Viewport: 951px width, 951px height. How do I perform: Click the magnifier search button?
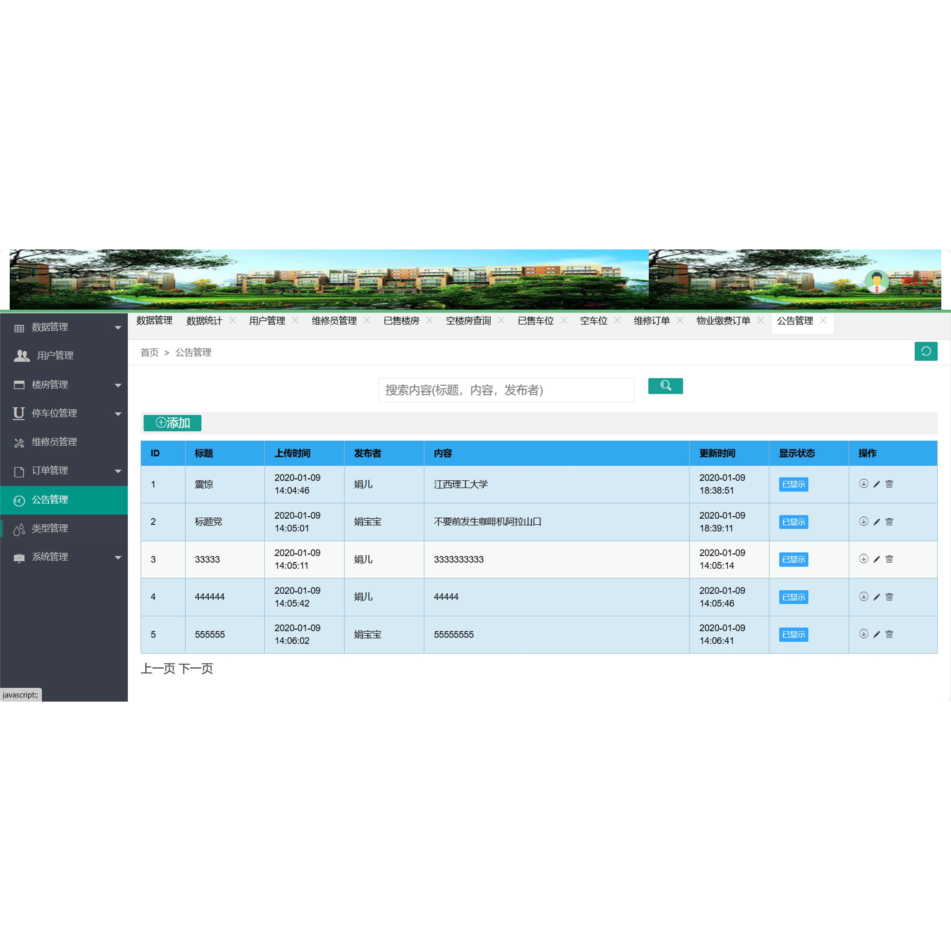pyautogui.click(x=665, y=386)
